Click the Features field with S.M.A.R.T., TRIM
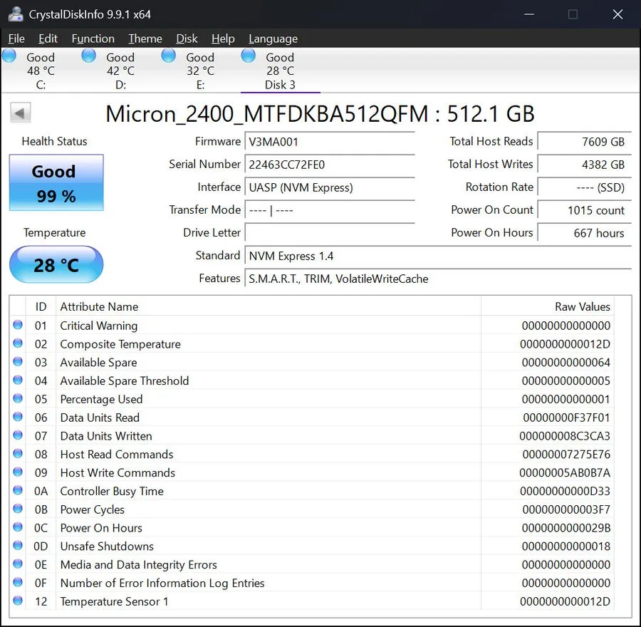 pos(438,279)
